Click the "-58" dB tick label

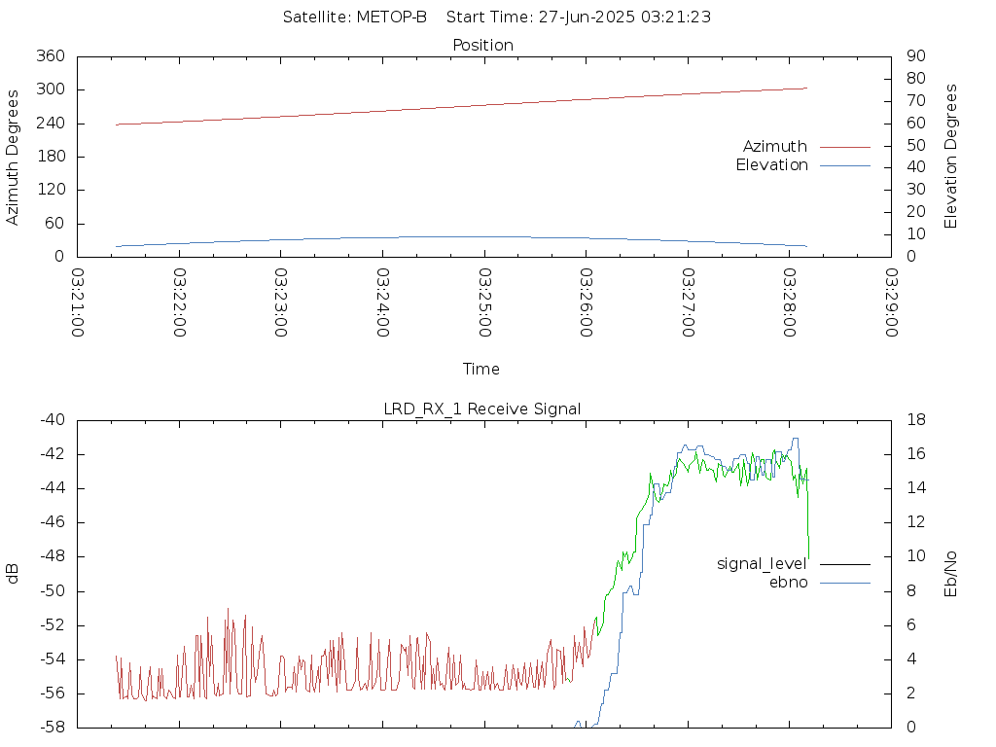point(53,728)
